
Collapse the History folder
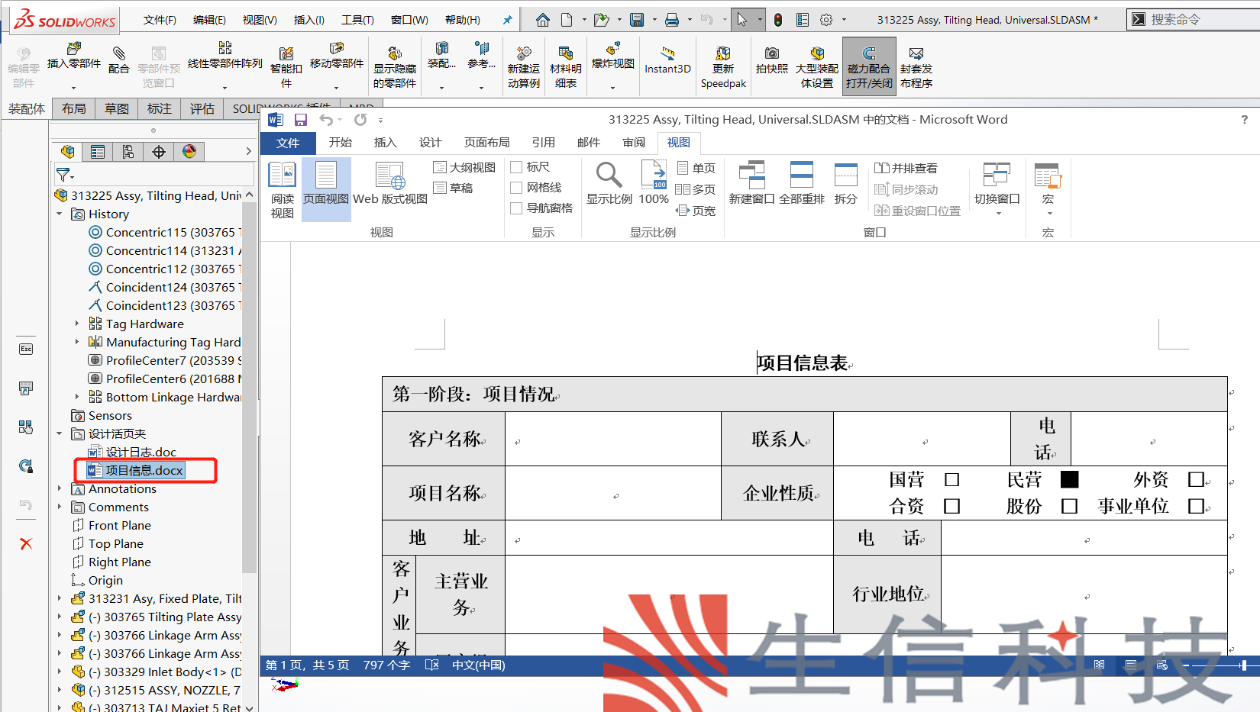tap(60, 214)
